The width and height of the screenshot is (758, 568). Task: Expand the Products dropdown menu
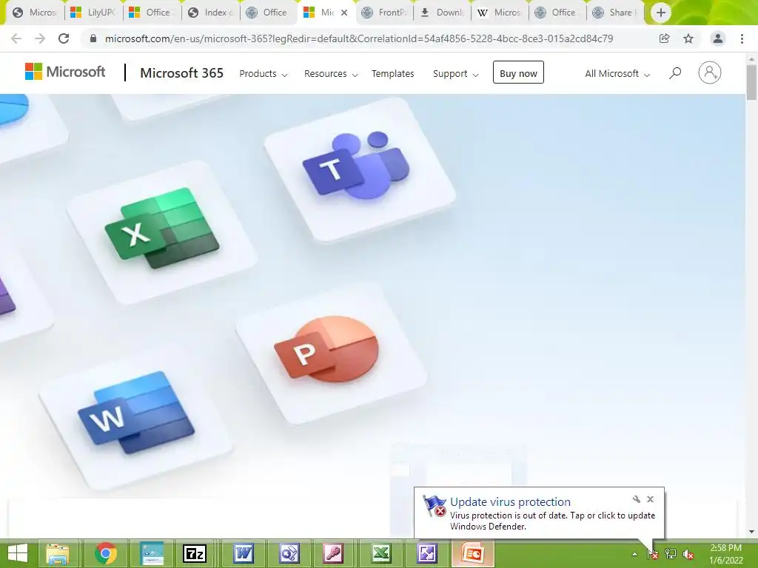[x=264, y=74]
